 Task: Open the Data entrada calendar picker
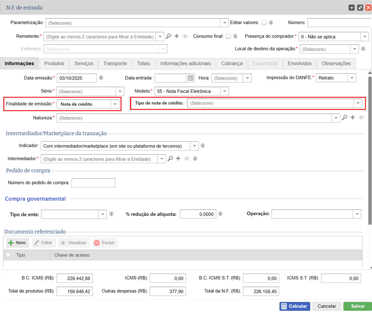pos(191,78)
